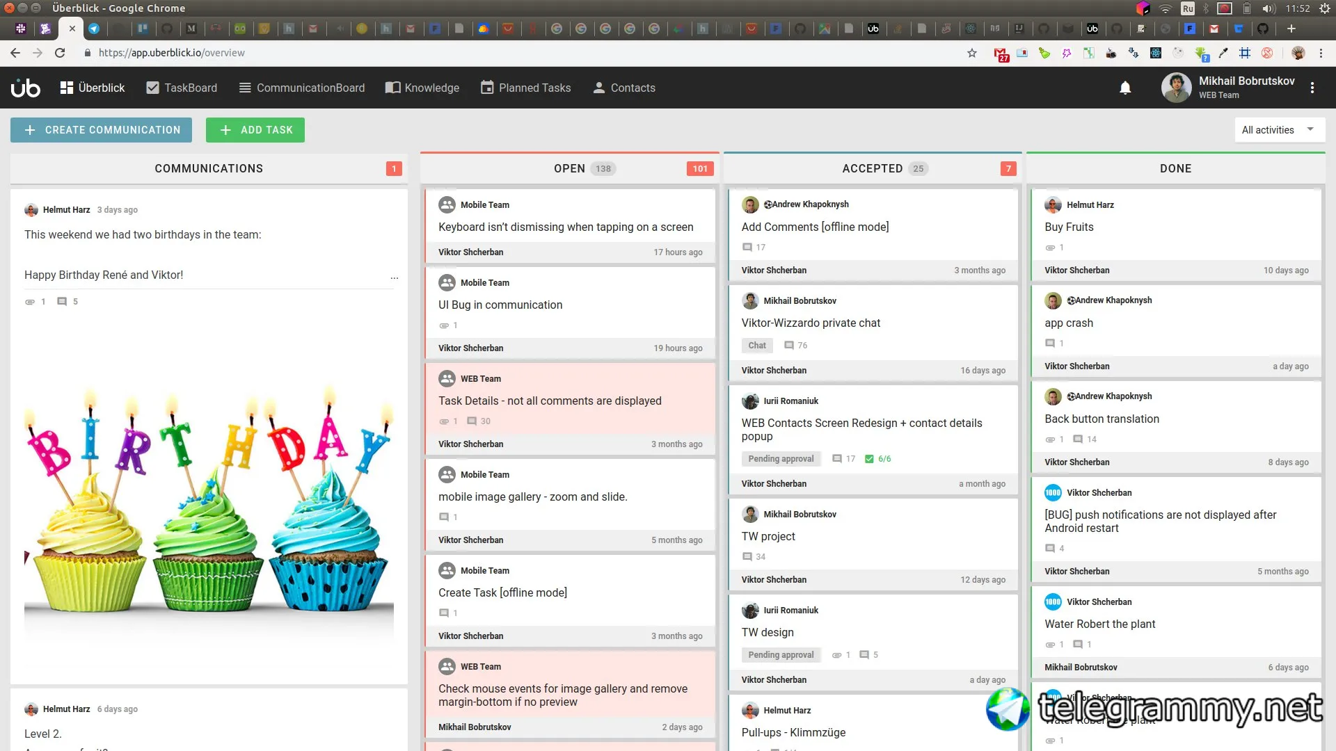1336x751 pixels.
Task: Click the Pending approval tag on TW design
Action: [x=781, y=655]
